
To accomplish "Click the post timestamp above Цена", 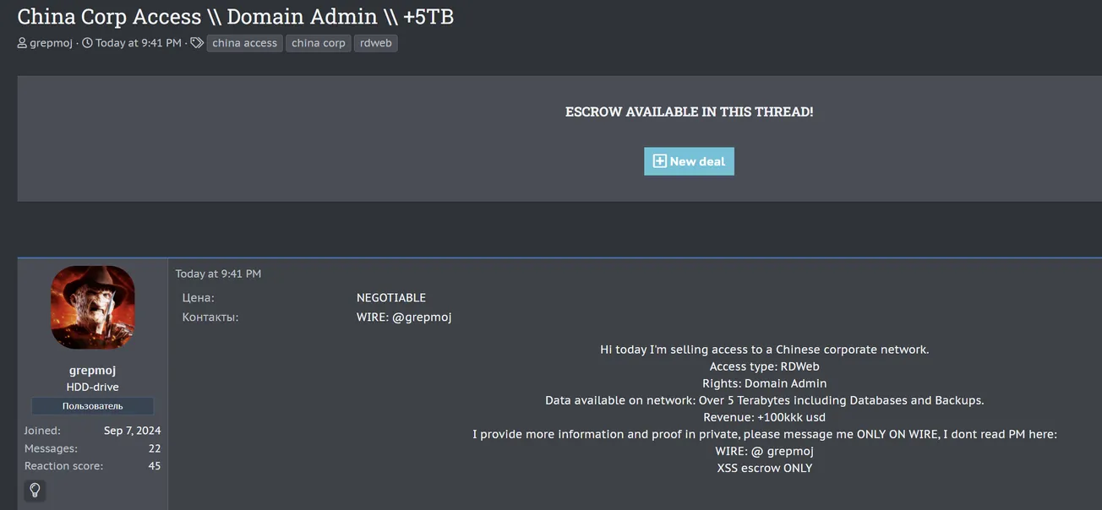I will point(218,274).
